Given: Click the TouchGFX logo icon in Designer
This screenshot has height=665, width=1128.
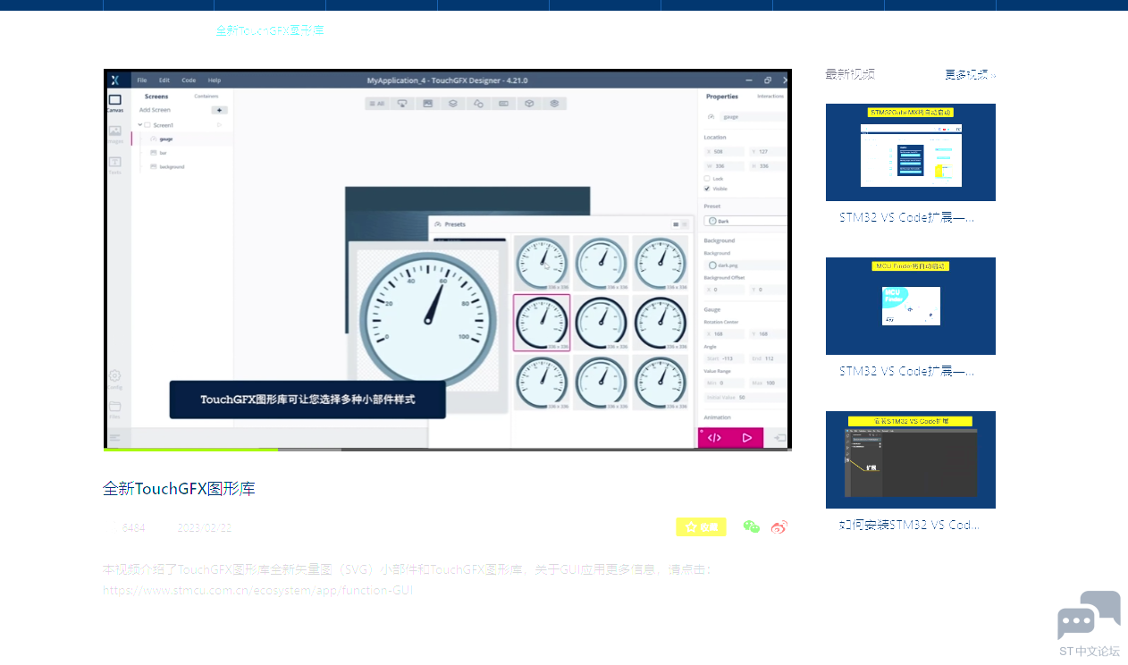Looking at the screenshot, I should click(x=115, y=80).
